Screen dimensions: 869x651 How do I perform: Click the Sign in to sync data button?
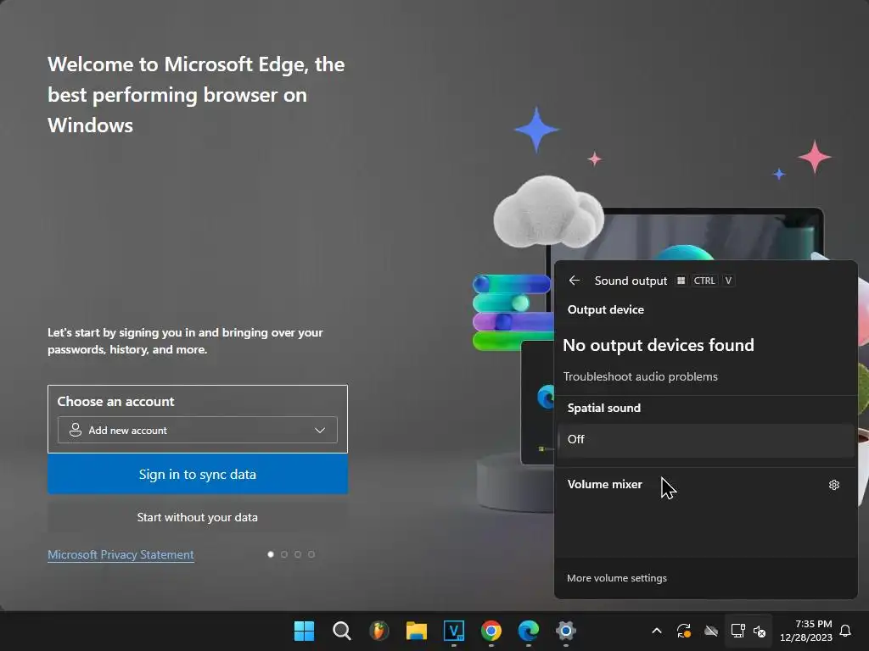pos(197,475)
